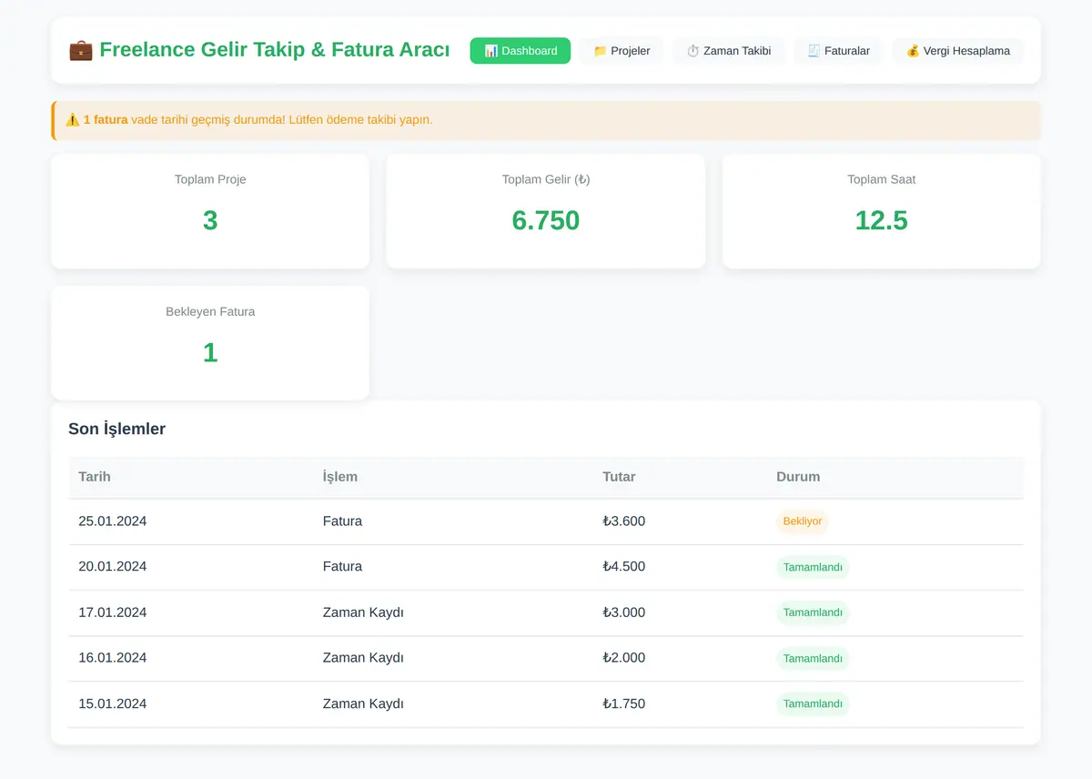Select the Toplam Saat card
The image size is (1092, 779).
click(882, 211)
